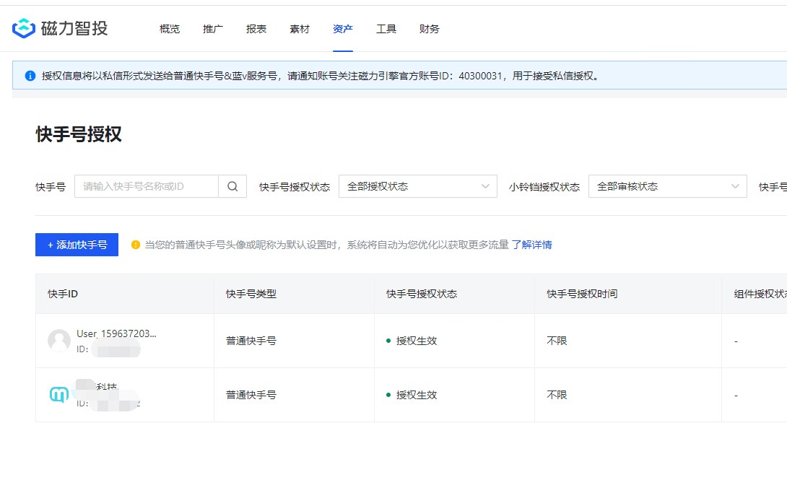This screenshot has height=480, width=787.
Task: Go to the 报表 tab
Action: [x=256, y=29]
